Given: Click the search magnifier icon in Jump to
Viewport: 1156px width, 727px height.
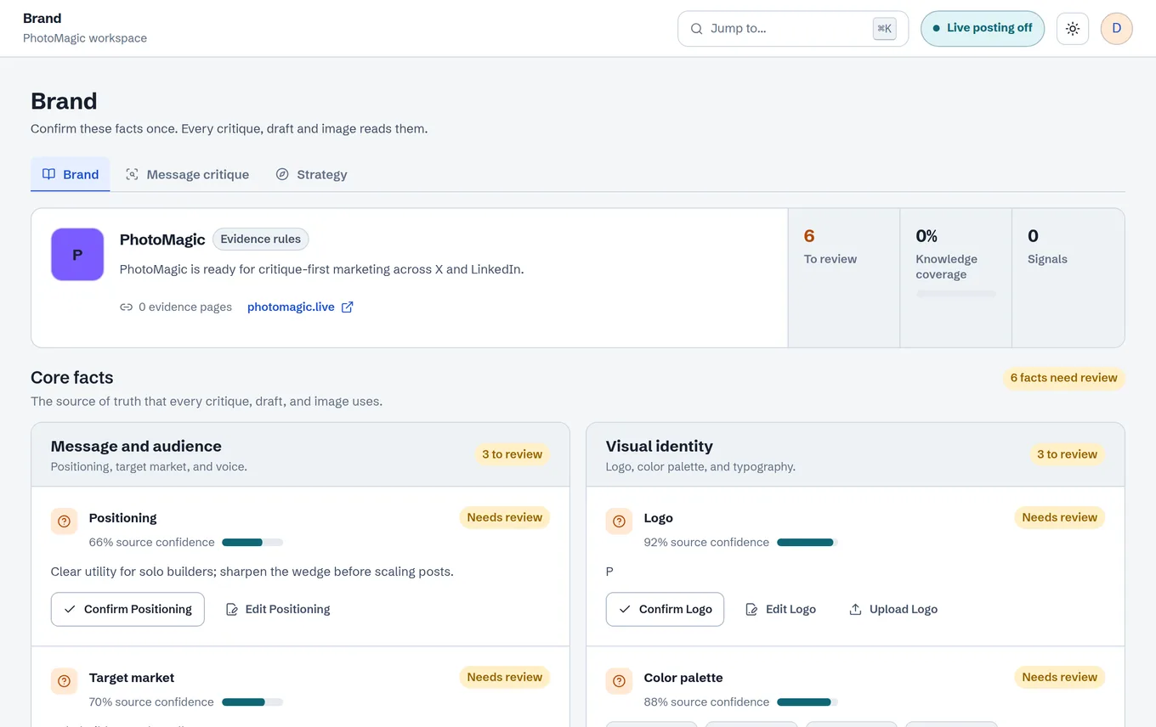Looking at the screenshot, I should pyautogui.click(x=696, y=28).
